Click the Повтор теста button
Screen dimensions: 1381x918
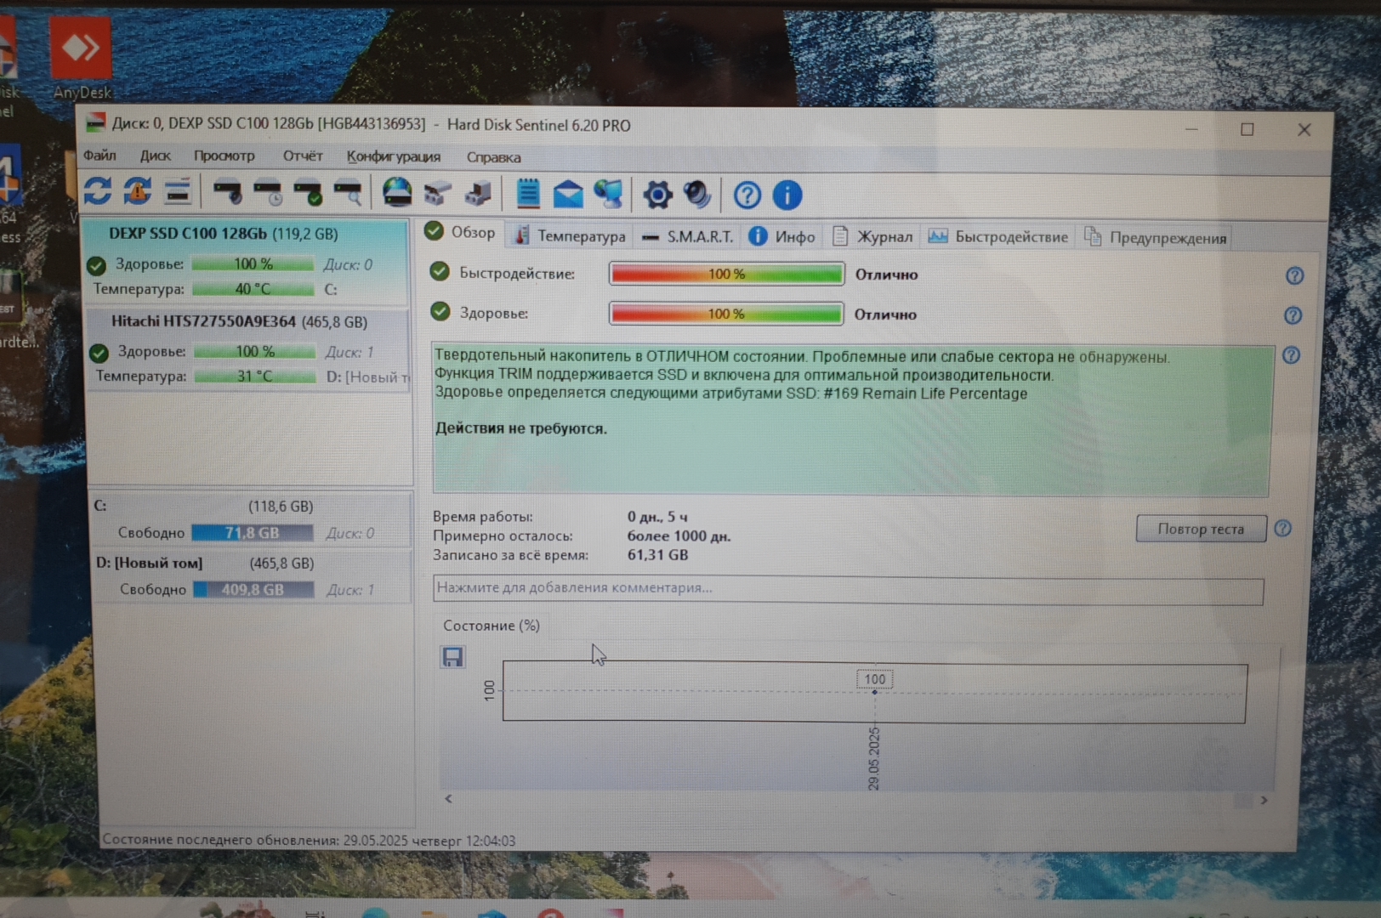(x=1201, y=529)
